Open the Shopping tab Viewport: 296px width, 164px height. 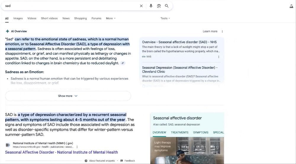pos(81,18)
